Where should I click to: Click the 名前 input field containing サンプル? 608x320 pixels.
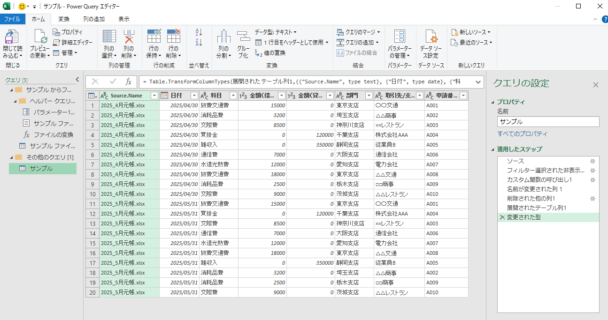point(548,122)
